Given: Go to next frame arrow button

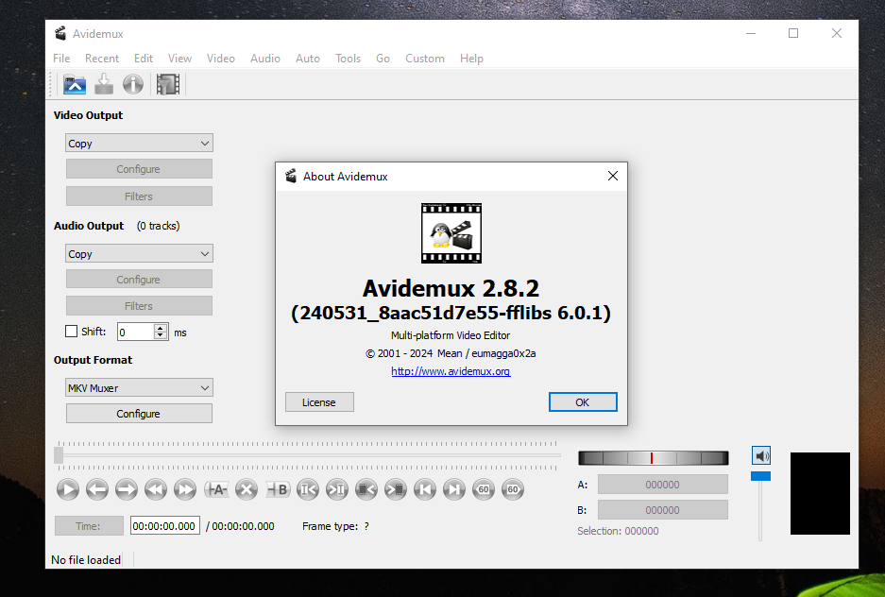Looking at the screenshot, I should [127, 489].
